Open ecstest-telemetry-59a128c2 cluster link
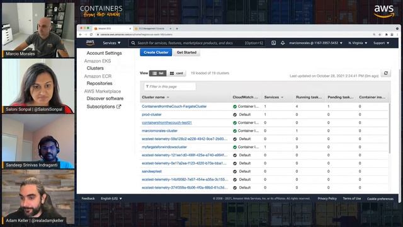Screen dimensions: 403x227 coord(184,139)
